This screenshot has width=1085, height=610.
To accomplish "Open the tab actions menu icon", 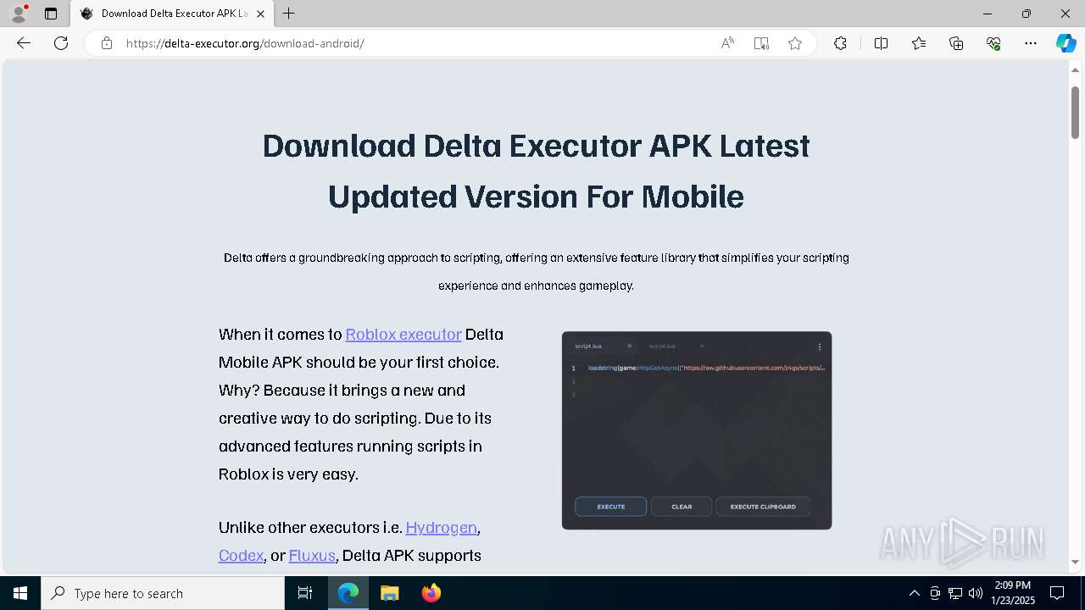I will pos(51,14).
